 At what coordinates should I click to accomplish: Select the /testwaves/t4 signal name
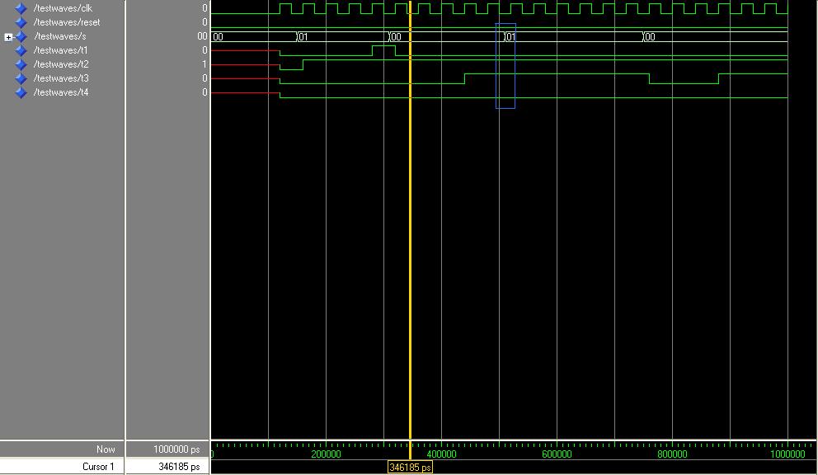(x=60, y=93)
